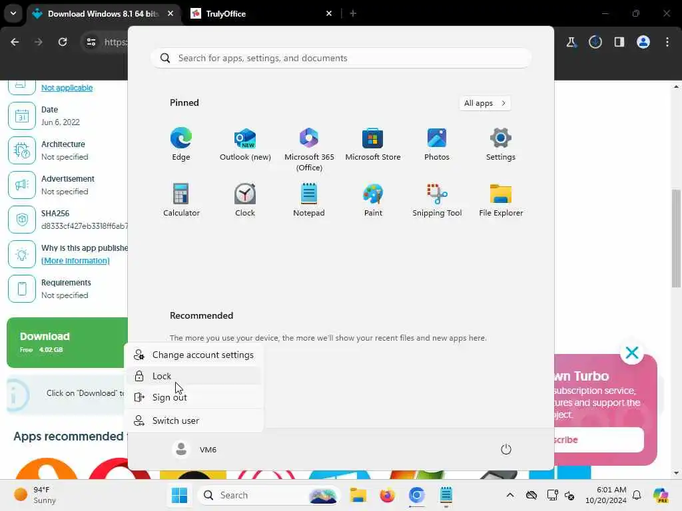Choose Lock from the account menu
682x511 pixels.
(194, 376)
